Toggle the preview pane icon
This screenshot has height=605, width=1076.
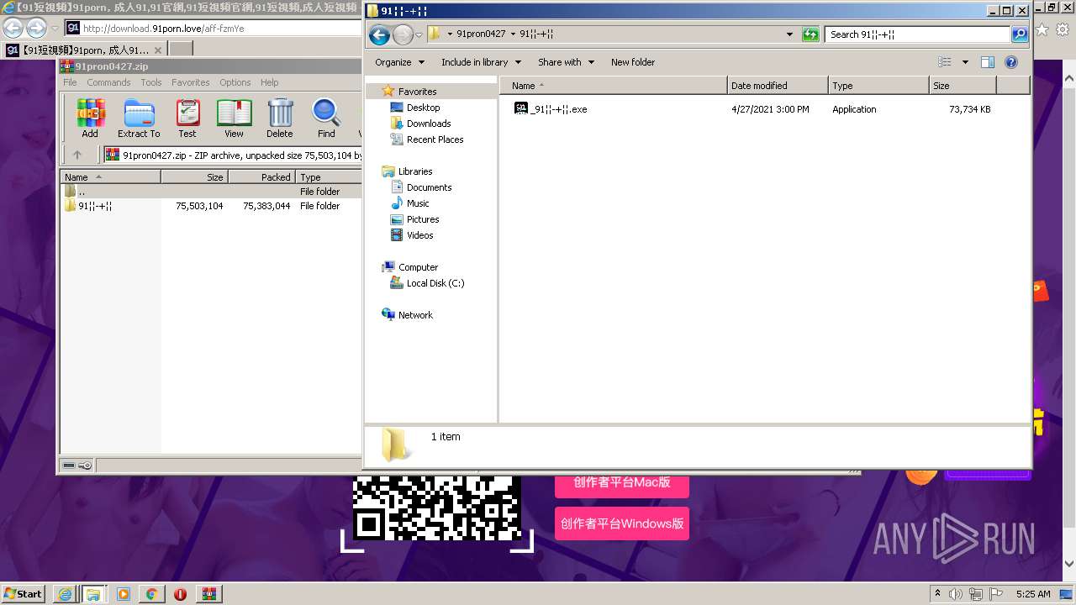(x=988, y=62)
